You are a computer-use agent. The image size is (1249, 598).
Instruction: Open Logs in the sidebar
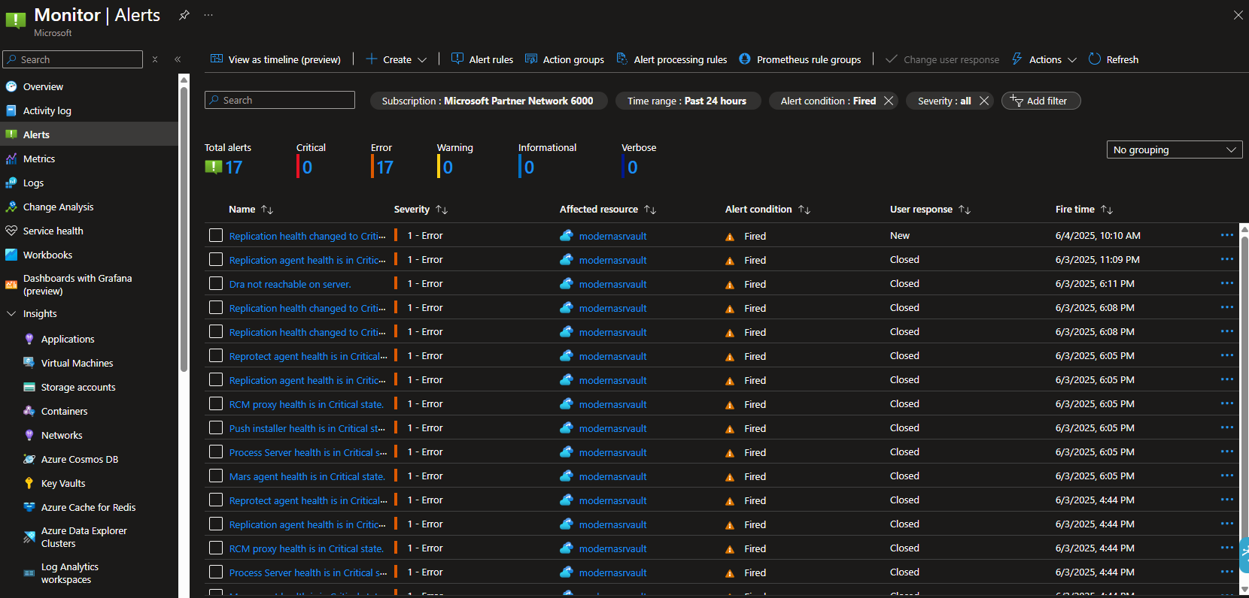click(33, 183)
